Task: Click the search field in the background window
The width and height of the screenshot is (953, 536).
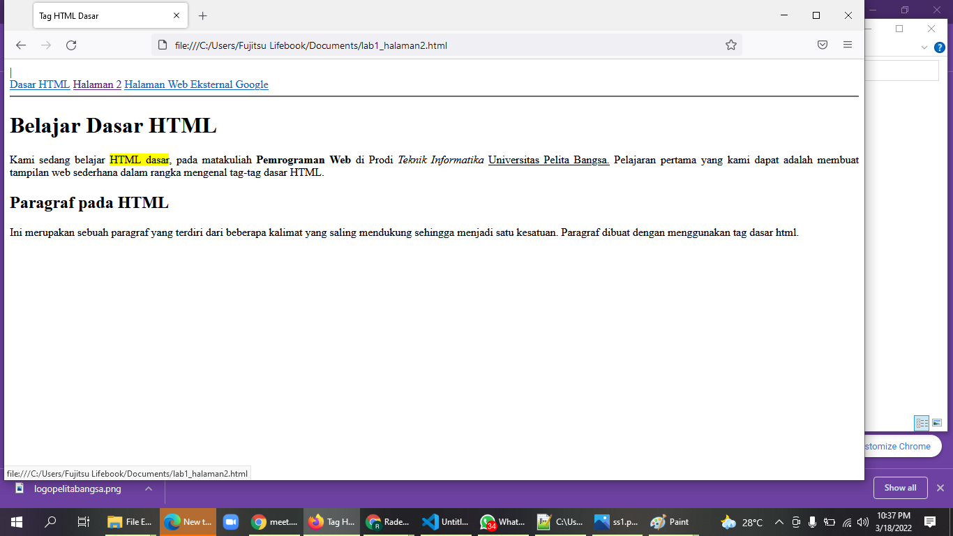Action: pos(901,70)
